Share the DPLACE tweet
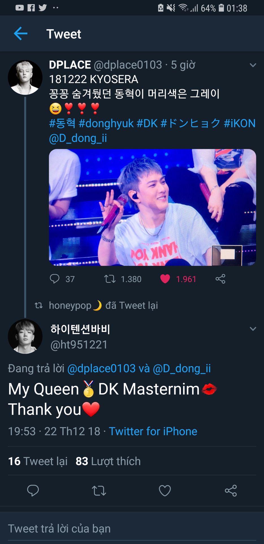This screenshot has height=544, width=264. (220, 279)
